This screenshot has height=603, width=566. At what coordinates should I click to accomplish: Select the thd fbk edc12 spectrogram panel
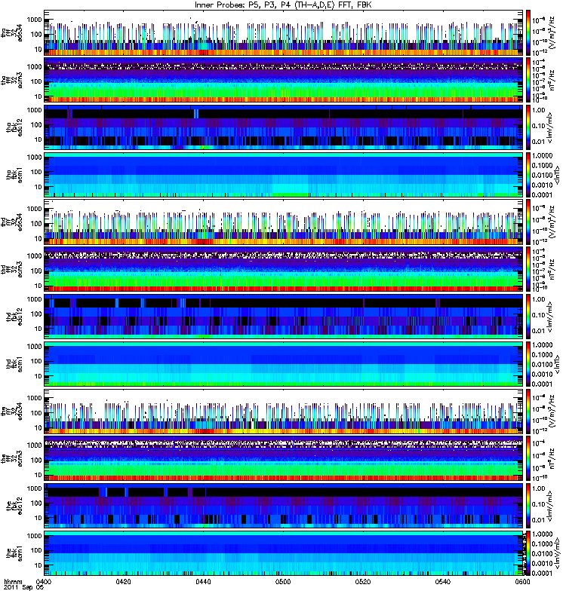(284, 317)
